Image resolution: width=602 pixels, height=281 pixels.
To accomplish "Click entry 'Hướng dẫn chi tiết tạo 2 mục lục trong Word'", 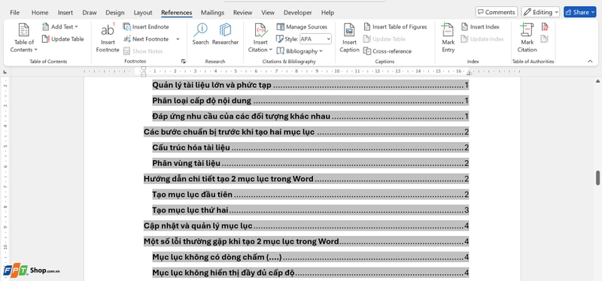I will [229, 179].
